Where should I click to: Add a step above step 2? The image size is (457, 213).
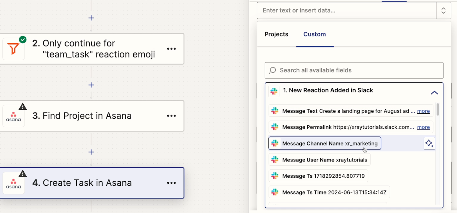91,18
